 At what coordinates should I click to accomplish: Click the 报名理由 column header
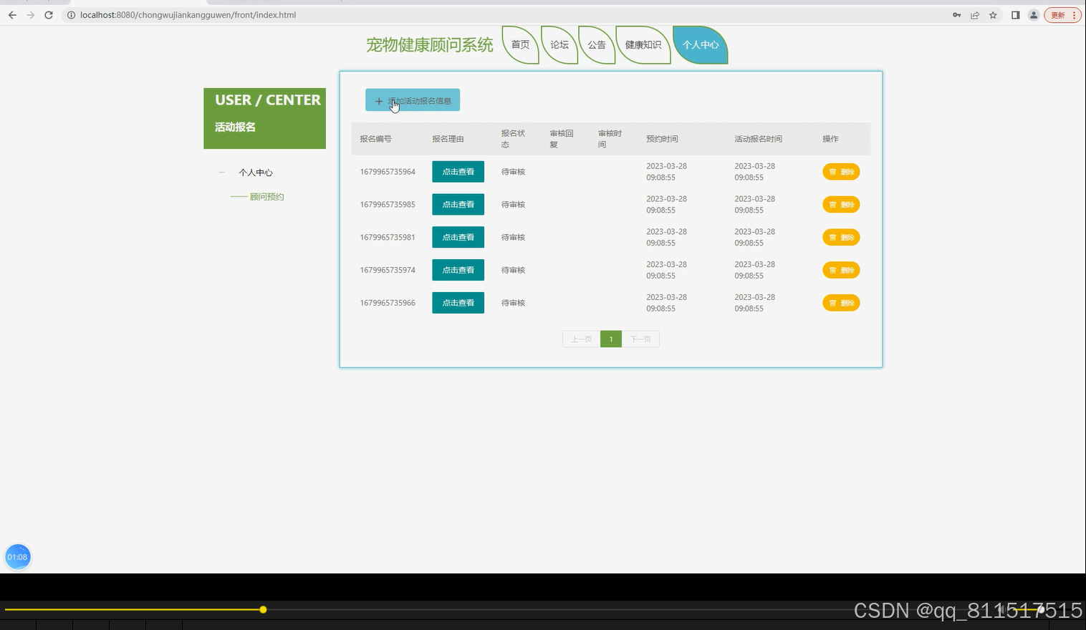pos(448,139)
